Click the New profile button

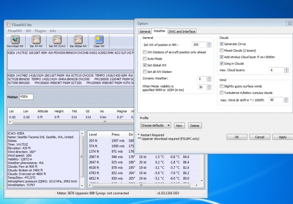179,126
